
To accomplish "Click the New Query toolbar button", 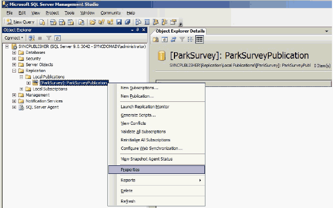I will 21,22.
